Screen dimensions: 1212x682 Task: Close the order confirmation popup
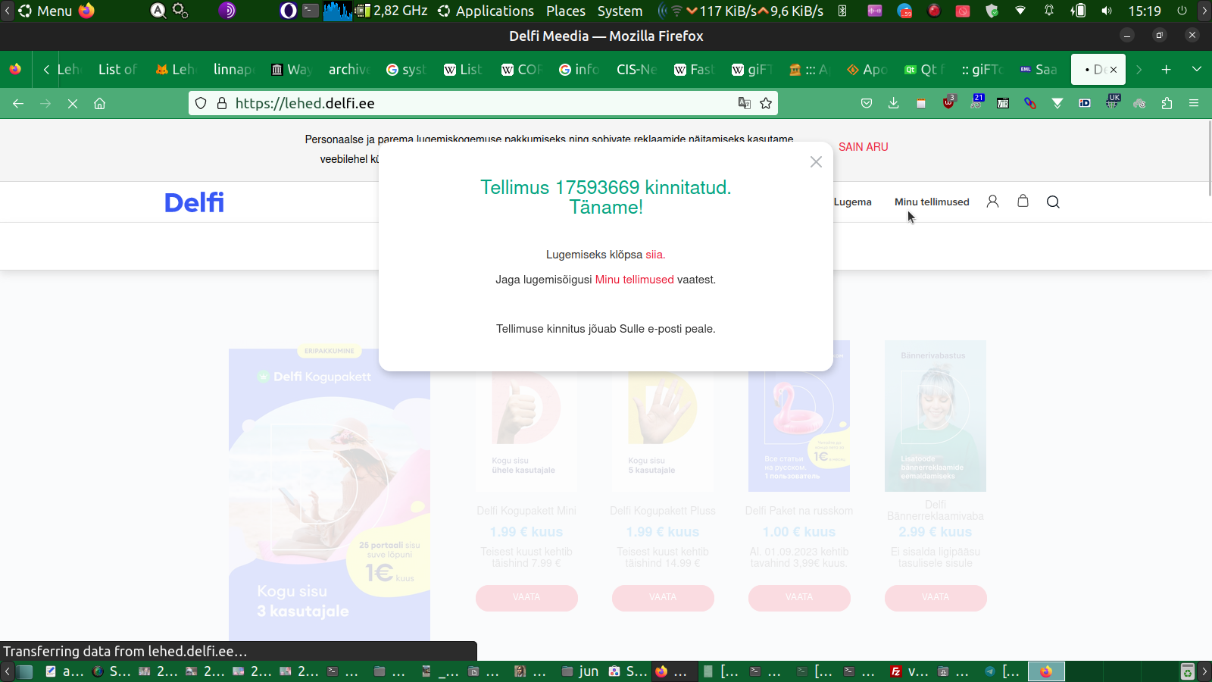tap(816, 161)
